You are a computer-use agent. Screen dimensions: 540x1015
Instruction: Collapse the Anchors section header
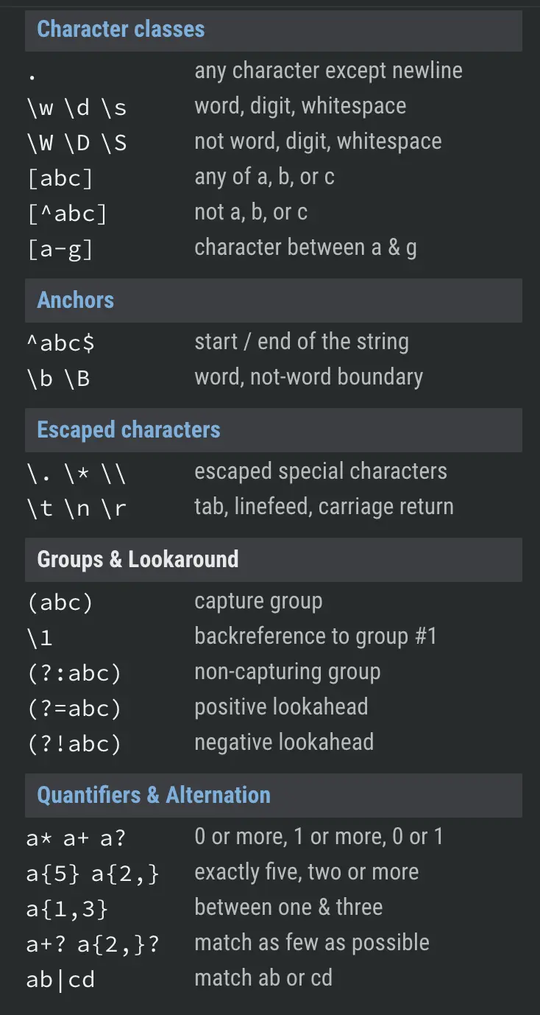(x=274, y=301)
